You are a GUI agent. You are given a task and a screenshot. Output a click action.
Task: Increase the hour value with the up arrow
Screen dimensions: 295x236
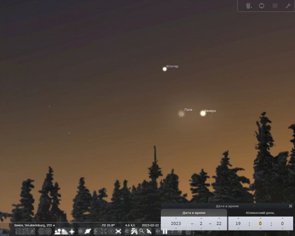point(238,218)
